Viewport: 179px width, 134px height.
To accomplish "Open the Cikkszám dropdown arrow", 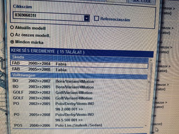I will [86, 18].
